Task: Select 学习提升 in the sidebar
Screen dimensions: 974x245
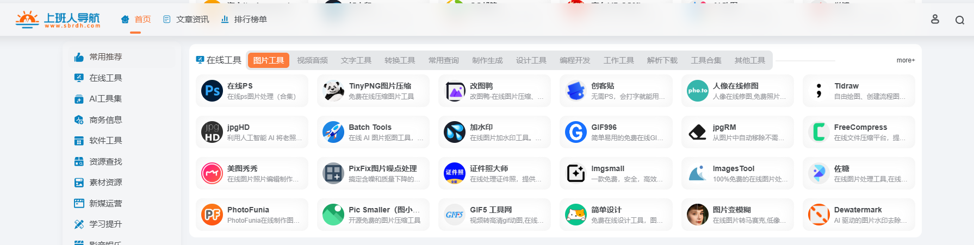Action: (x=98, y=224)
